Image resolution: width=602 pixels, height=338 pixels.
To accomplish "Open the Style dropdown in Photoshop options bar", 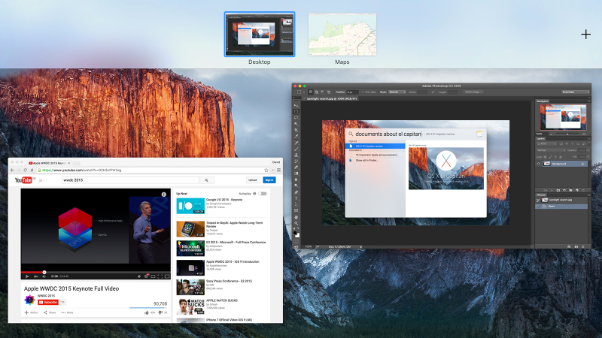I will coord(397,92).
